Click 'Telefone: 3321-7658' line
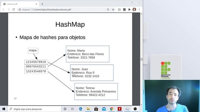This screenshot has height=112, width=200. pos(81,58)
